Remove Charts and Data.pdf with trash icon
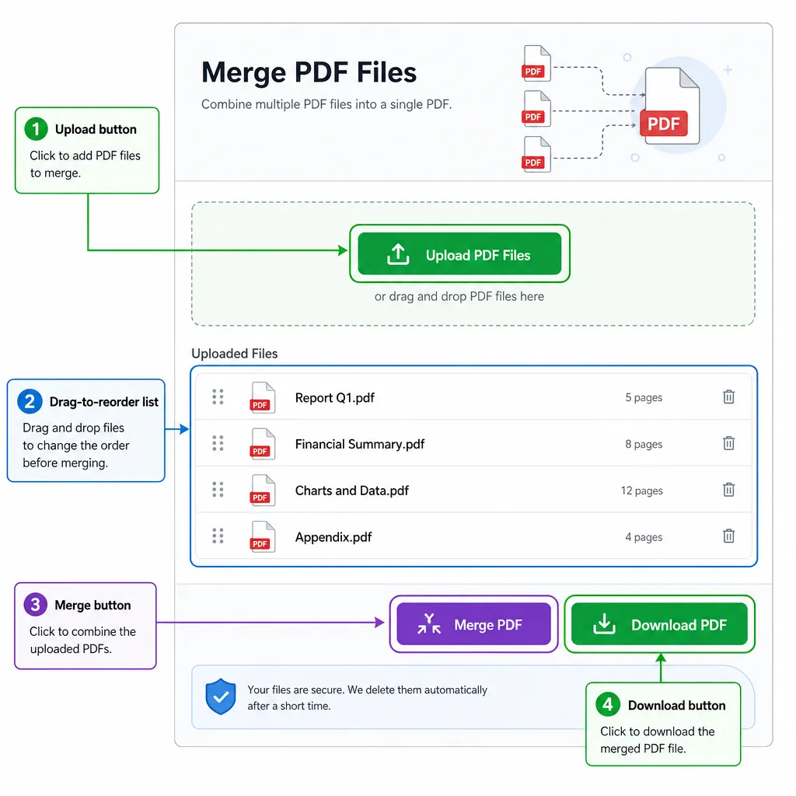The image size is (796, 796). [x=728, y=490]
